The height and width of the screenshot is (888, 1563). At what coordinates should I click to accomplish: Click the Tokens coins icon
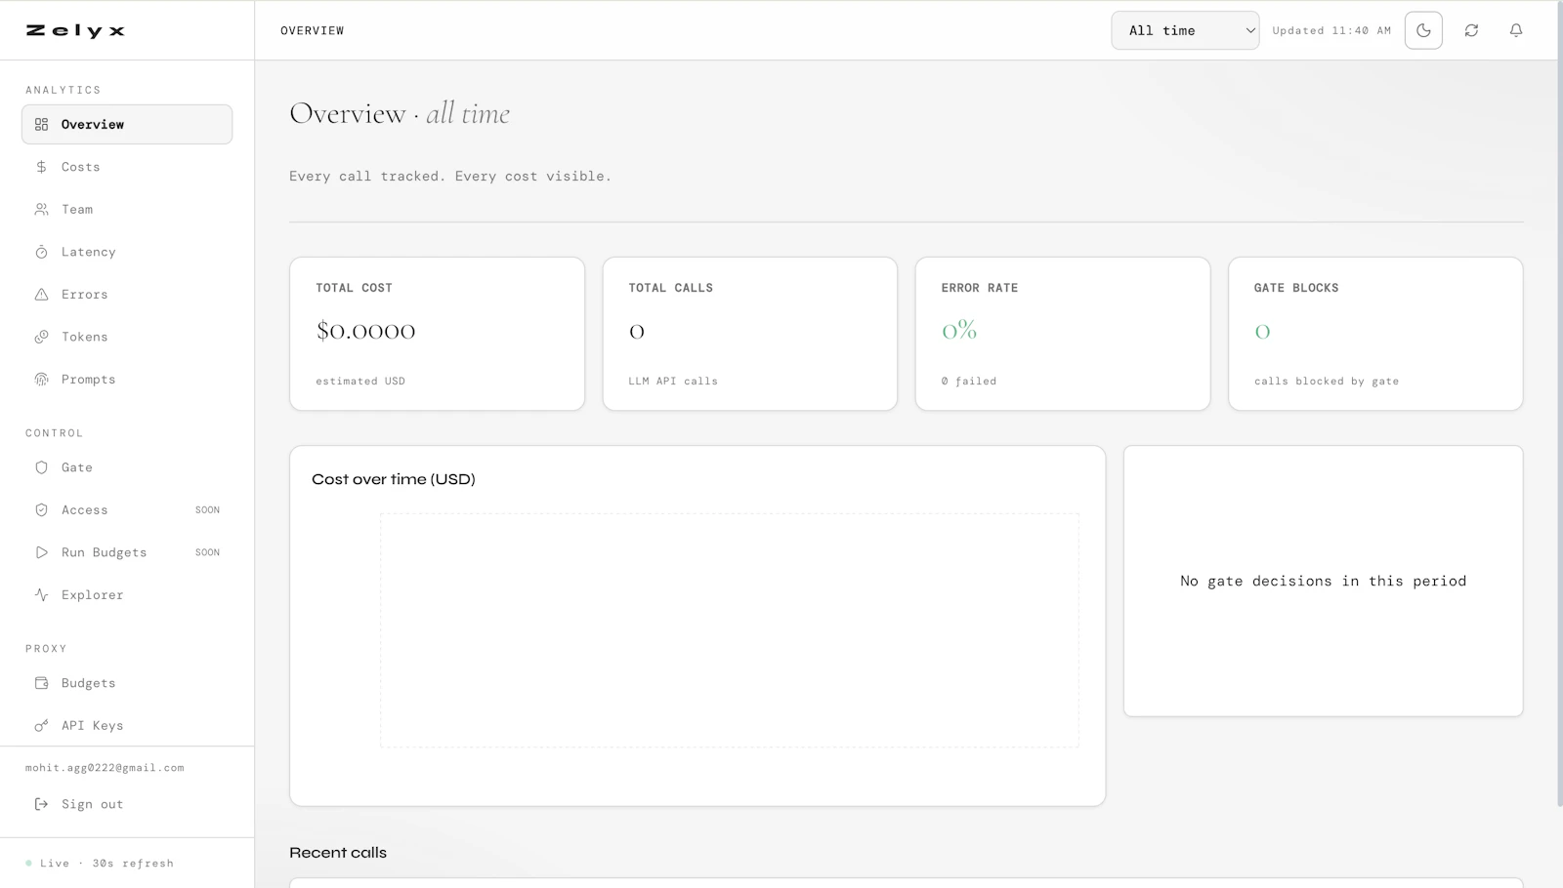click(x=41, y=337)
